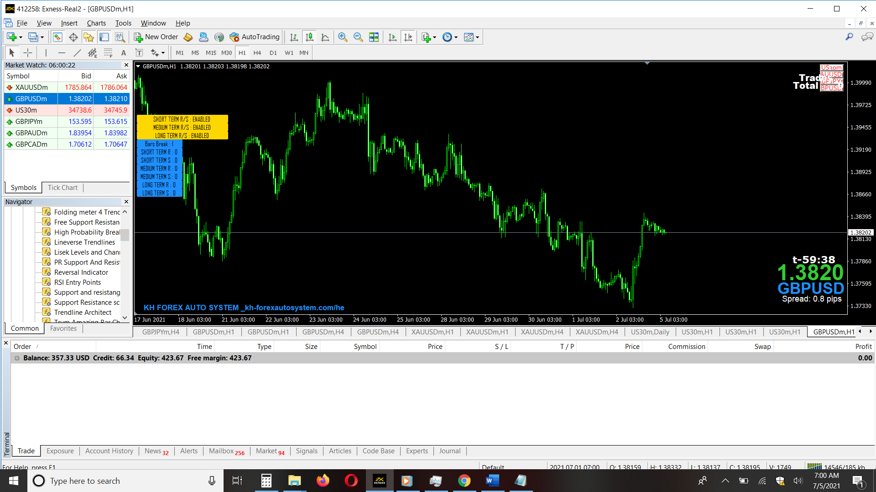Click the New Order button

point(156,37)
